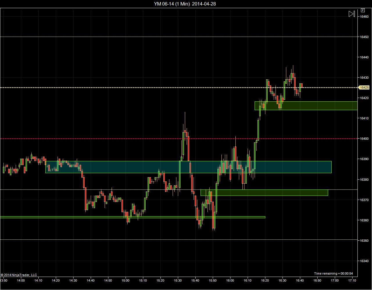Click the 14:30 time axis label
Screen dimensions: 372x290
(73, 280)
